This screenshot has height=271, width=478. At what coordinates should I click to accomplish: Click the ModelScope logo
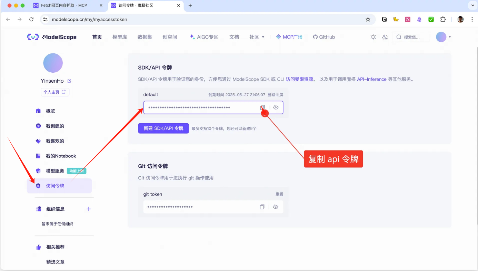click(52, 37)
